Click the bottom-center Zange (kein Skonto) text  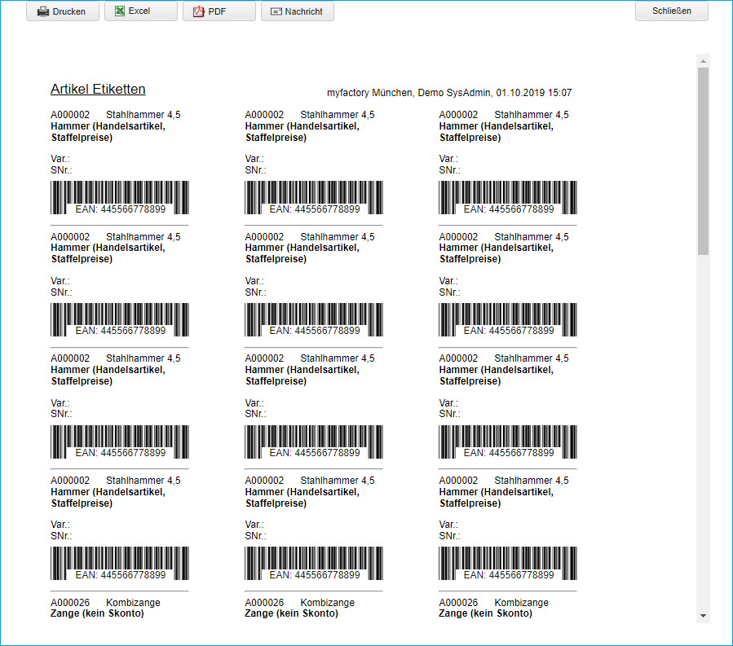(291, 613)
